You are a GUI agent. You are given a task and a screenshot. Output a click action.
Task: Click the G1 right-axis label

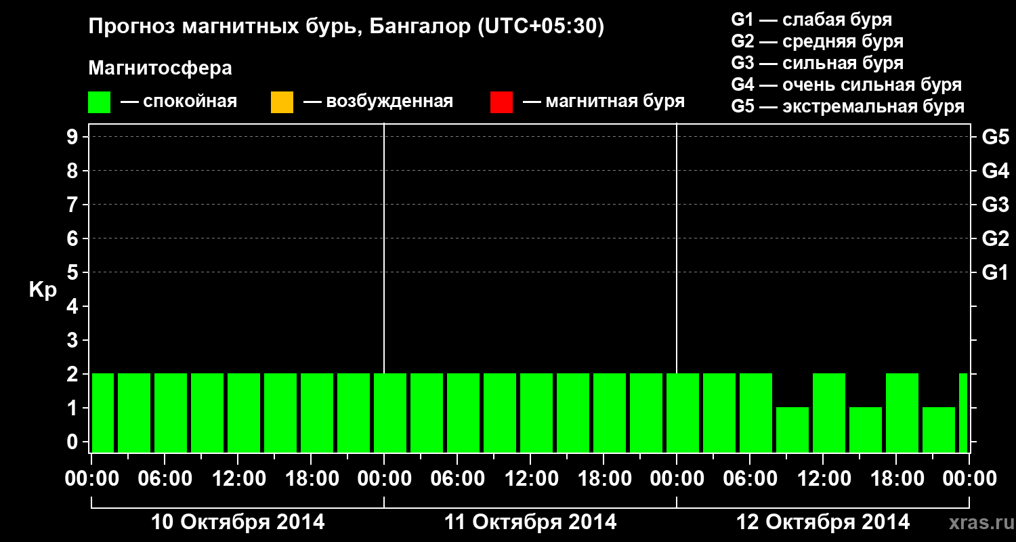[x=995, y=272]
